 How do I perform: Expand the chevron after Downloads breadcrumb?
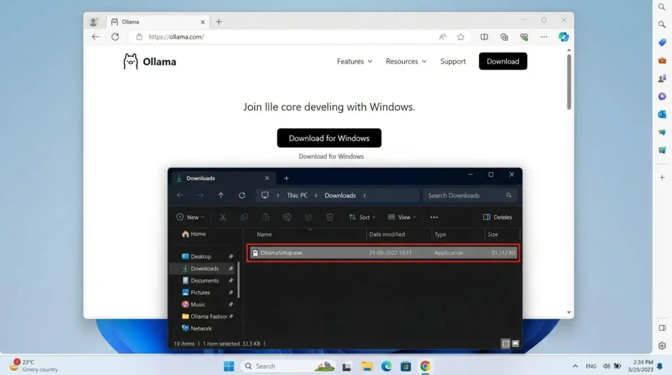tap(364, 195)
